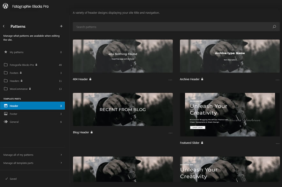Click the WordPress logo icon
The width and height of the screenshot is (282, 187).
click(x=5, y=6)
